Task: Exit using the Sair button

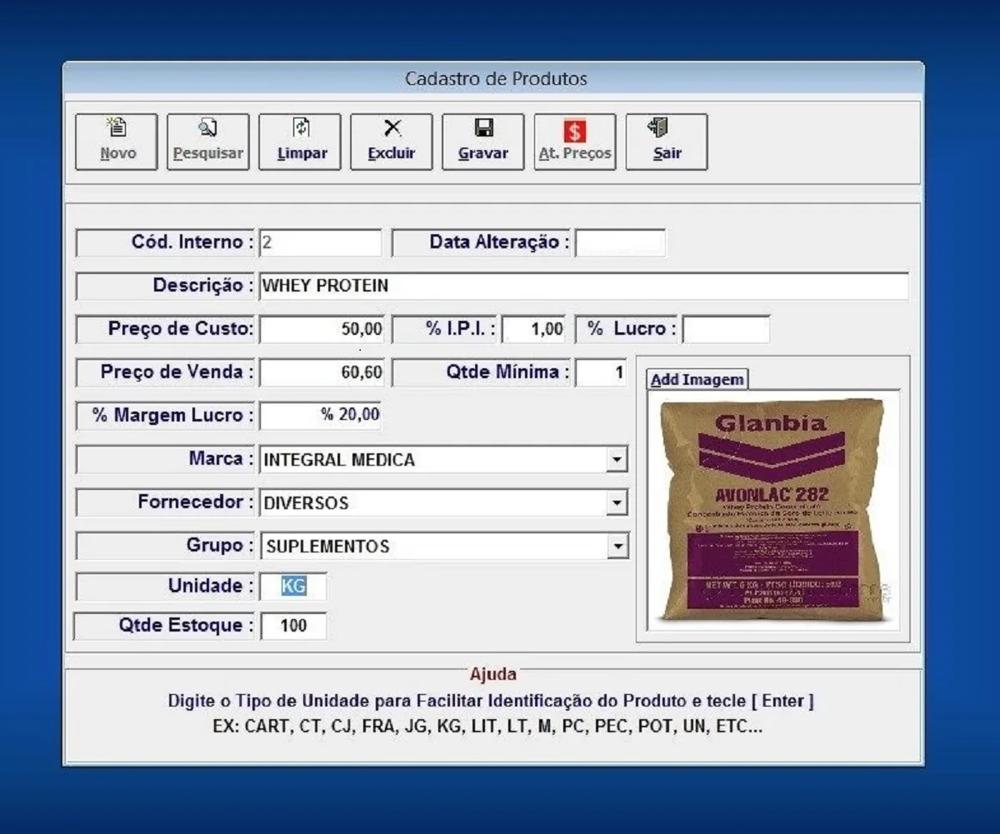Action: (x=667, y=142)
